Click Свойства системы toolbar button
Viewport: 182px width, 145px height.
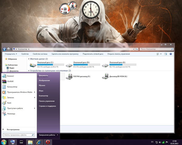coord(40,54)
